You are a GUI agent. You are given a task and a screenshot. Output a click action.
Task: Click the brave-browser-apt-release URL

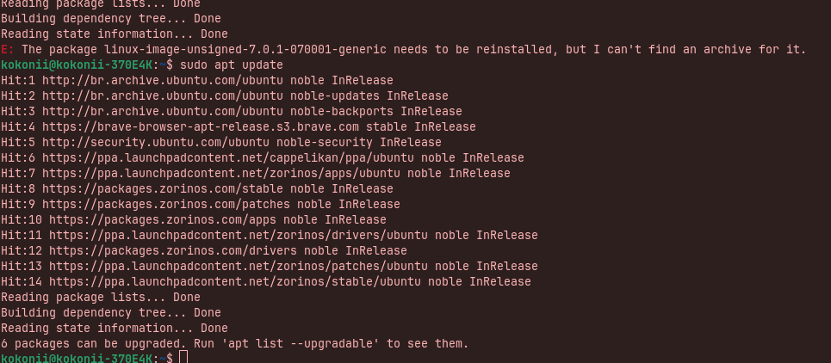click(201, 126)
